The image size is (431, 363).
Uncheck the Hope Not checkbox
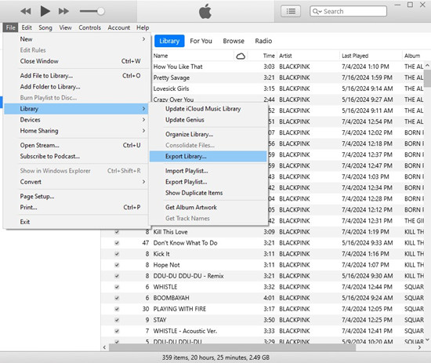(x=117, y=265)
